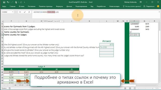Click cell with value 2369

pos(144,26)
